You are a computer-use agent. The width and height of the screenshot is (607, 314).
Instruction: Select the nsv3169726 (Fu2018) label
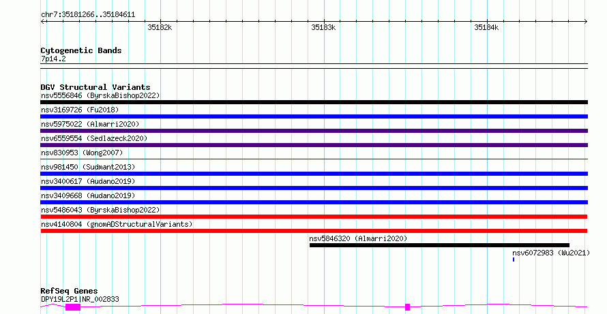(80, 110)
